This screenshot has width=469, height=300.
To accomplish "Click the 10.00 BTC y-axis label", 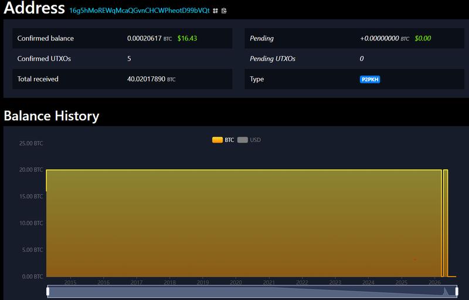I will pos(31,223).
